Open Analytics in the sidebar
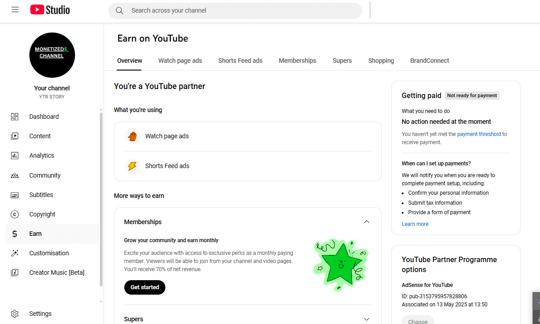Image resolution: width=540 pixels, height=324 pixels. [x=52, y=155]
